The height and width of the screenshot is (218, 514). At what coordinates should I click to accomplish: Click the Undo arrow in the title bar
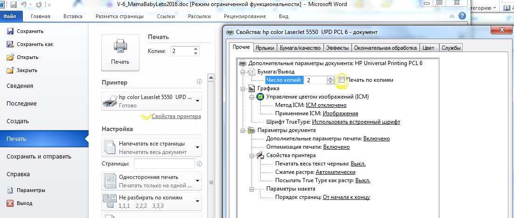(x=24, y=5)
